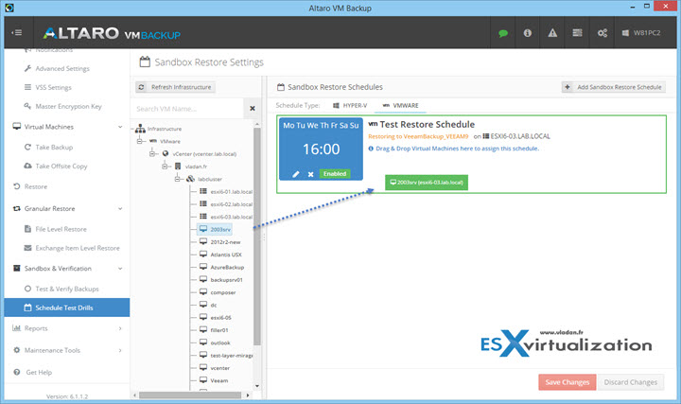Clear the VM search with the X button
This screenshot has height=404, width=681.
253,109
